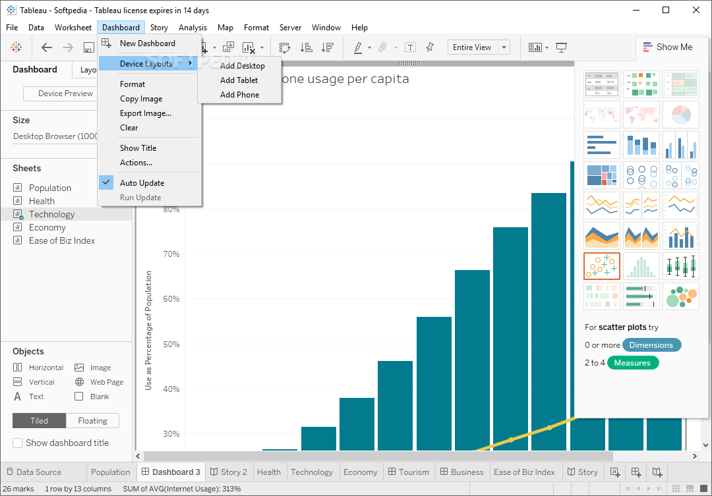Viewport: 712px width, 496px height.
Task: Choose horizontal bars chart in Show Me
Action: point(602,144)
